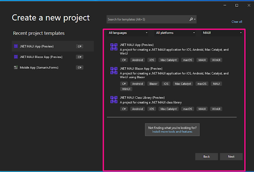Expand the MAUI project type dropdown

[222, 33]
